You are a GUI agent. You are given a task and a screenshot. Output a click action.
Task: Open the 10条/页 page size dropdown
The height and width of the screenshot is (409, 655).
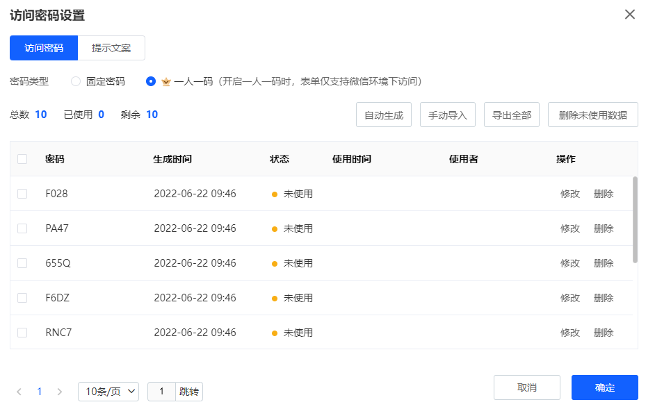108,392
